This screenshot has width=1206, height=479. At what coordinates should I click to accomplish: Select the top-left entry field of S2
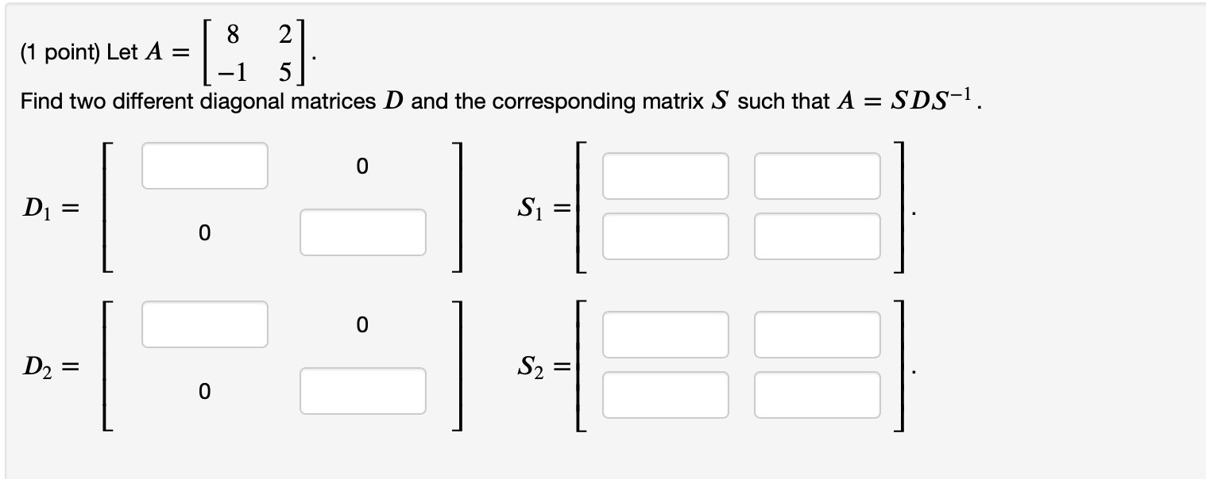[x=666, y=335]
